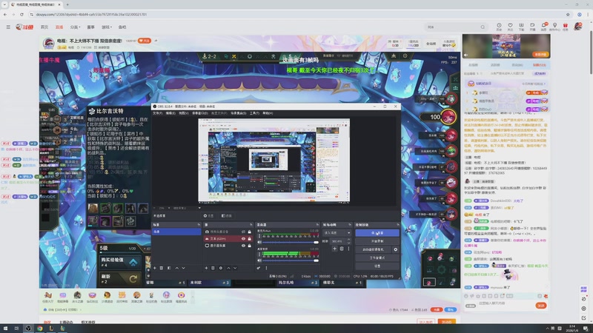
Task: Open the red gift tasks icon
Action: point(566,26)
